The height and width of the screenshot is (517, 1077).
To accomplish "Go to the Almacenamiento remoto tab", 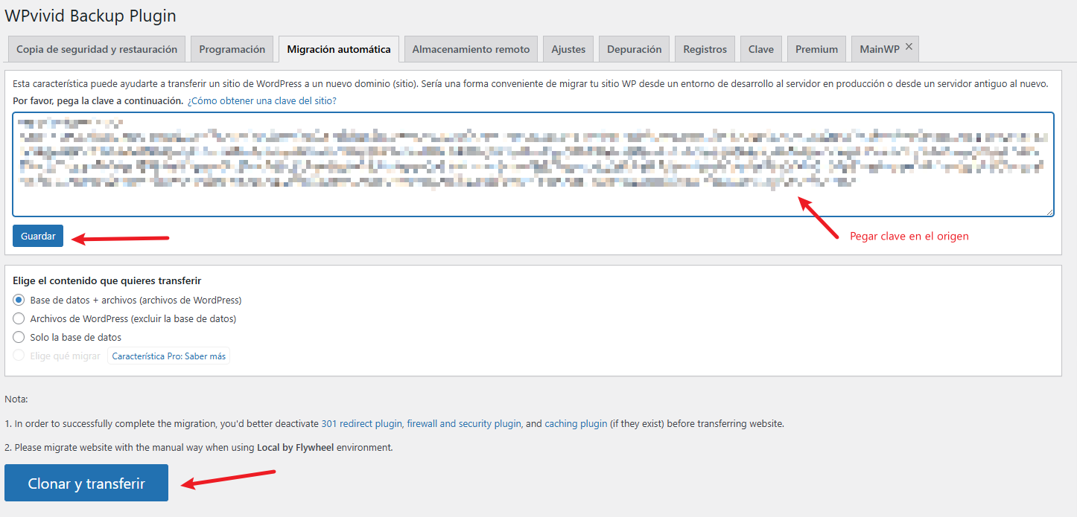I will tap(471, 50).
